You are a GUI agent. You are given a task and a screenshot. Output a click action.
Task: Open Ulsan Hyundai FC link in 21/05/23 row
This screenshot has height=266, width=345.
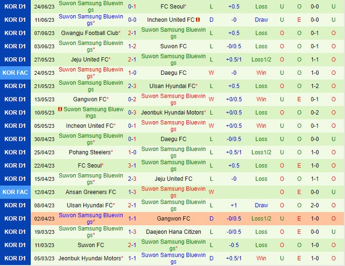[x=172, y=86]
